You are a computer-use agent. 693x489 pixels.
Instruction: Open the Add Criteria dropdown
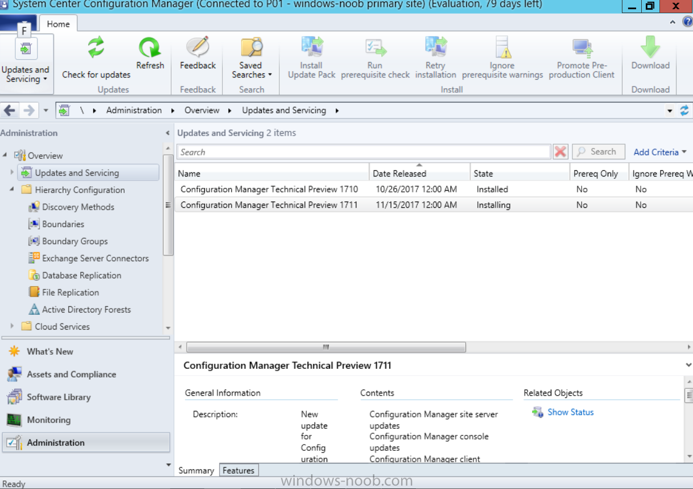point(660,152)
